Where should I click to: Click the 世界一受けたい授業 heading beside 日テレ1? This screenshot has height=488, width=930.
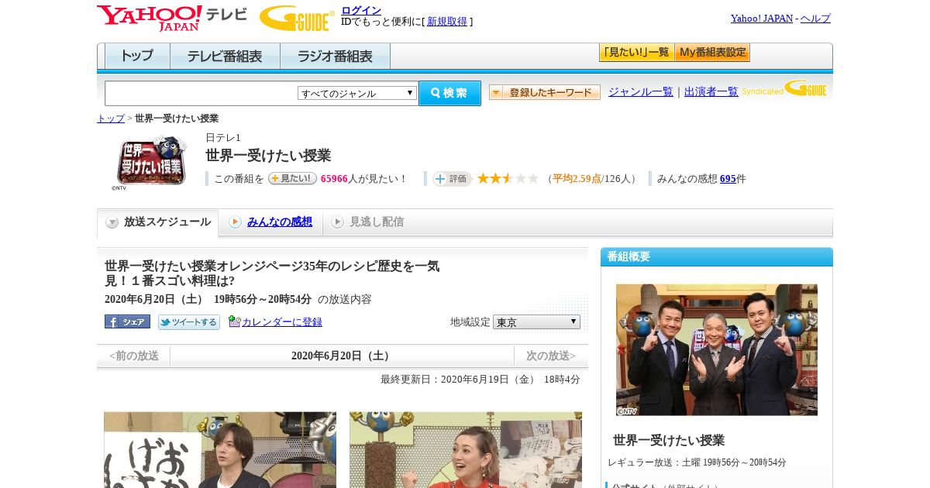click(268, 156)
